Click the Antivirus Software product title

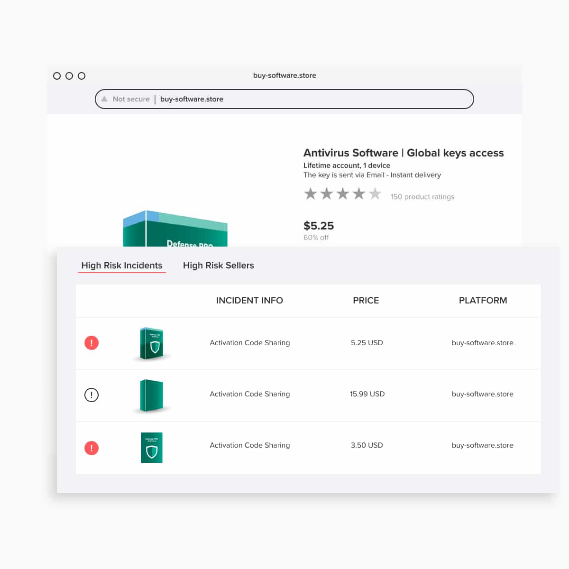[x=404, y=153]
